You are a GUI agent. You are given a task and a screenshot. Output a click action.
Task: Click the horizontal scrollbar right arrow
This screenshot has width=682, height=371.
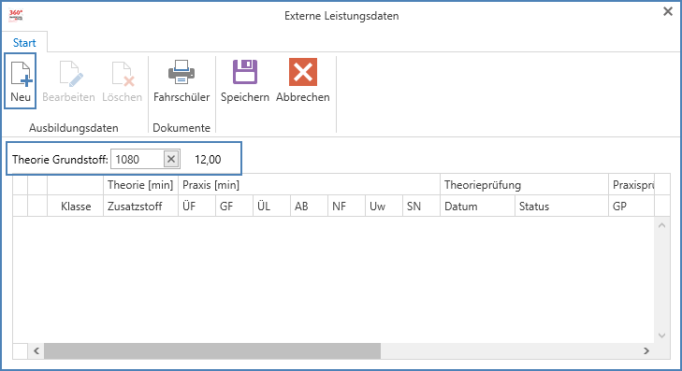[646, 350]
